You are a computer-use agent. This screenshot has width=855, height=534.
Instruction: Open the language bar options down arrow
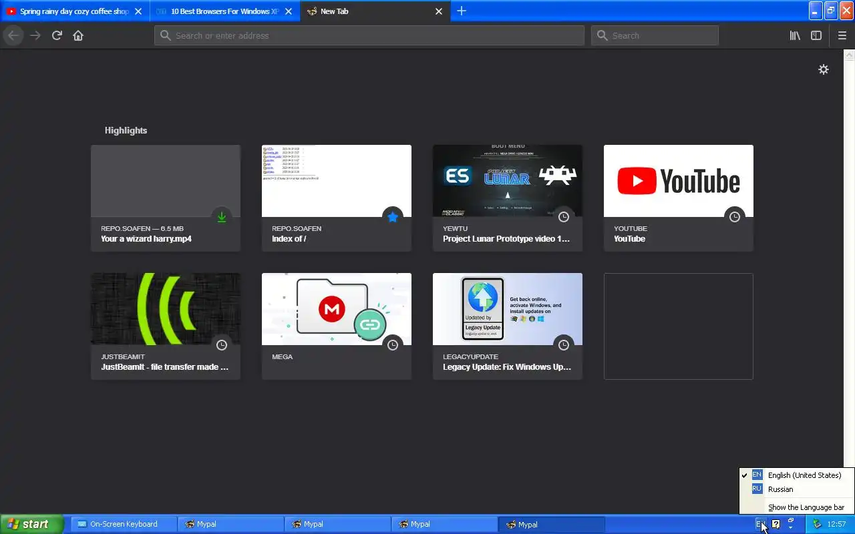point(791,528)
